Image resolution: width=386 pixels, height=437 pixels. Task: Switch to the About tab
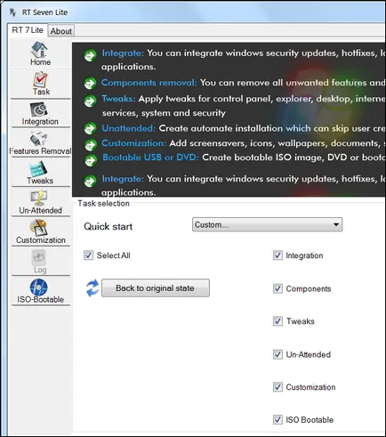click(60, 31)
